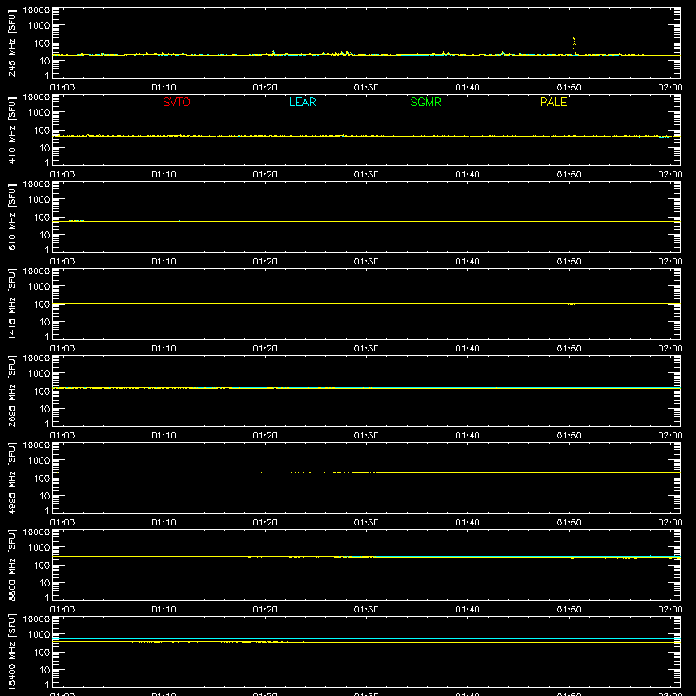Click the 10 y-axis label of 1415 MHz plot

pos(44,322)
